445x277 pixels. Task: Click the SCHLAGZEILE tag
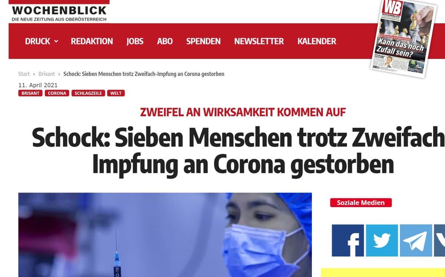(x=88, y=93)
